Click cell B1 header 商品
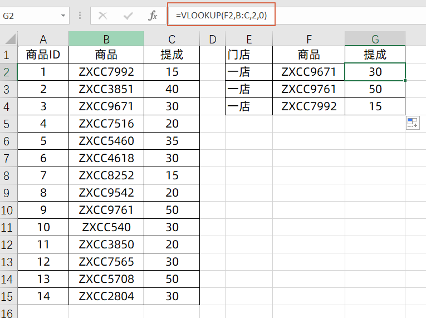Image resolution: width=426 pixels, height=318 pixels. click(106, 55)
